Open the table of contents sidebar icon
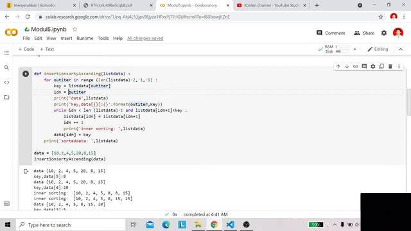This screenshot has height=231, width=411. tap(6, 53)
